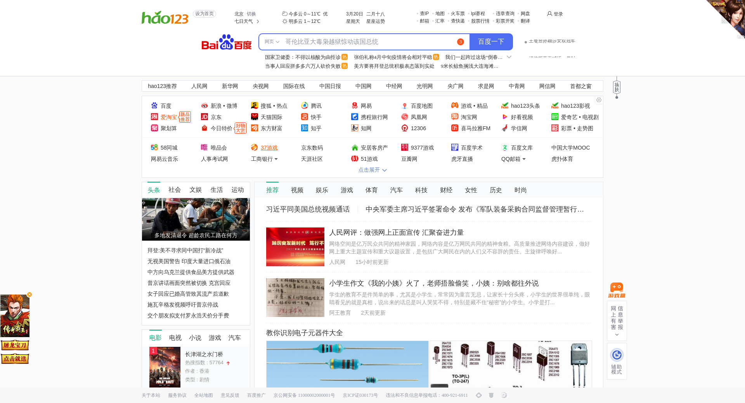This screenshot has height=403, width=745.
Task: Select the 电视 tab in rankings
Action: (x=175, y=338)
